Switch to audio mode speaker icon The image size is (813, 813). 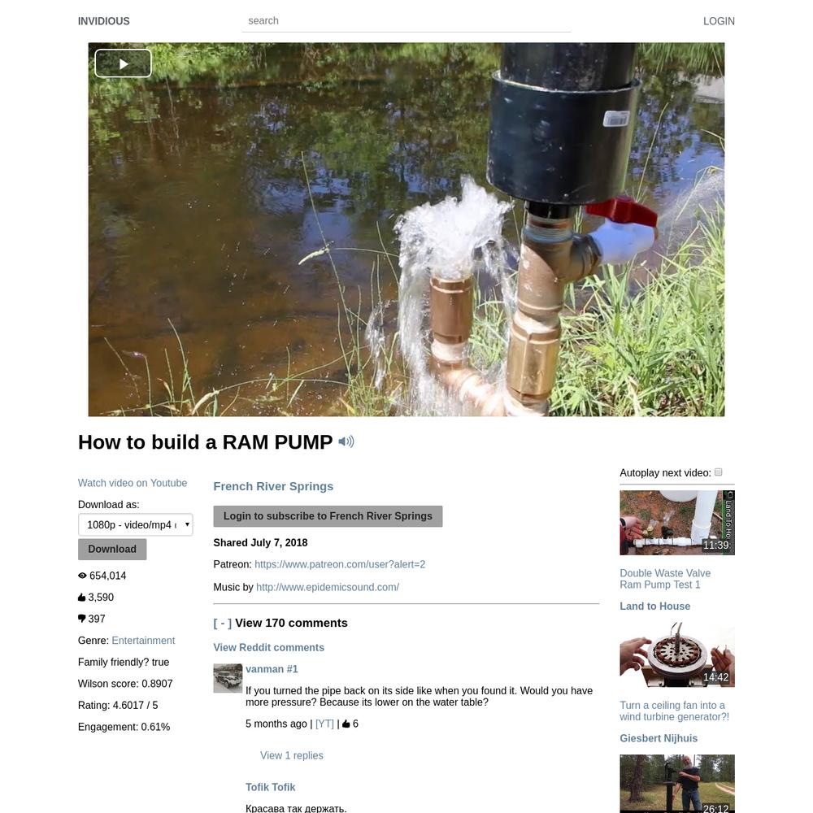346,441
